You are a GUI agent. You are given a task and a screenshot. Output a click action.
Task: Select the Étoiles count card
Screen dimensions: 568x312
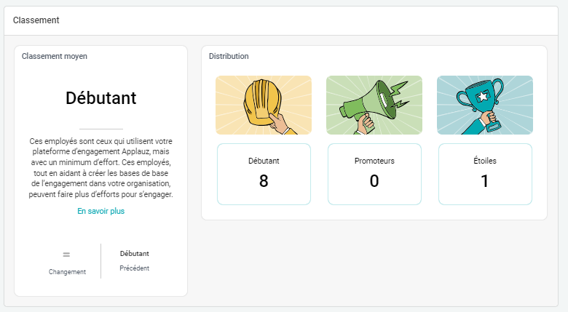coord(485,174)
